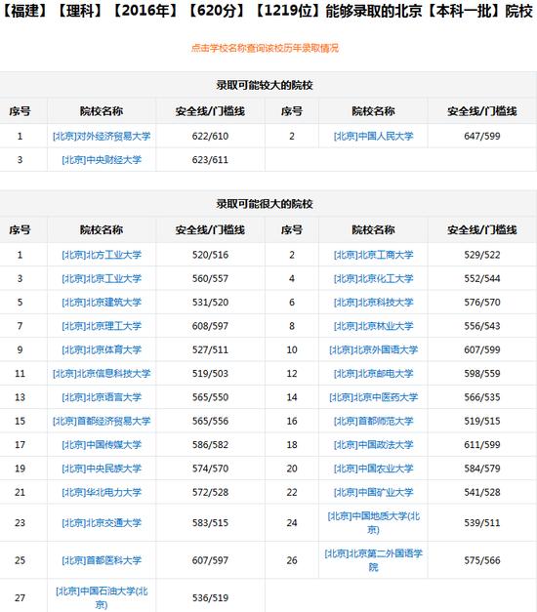
Task: Select the score value 607/599
Action: [482, 349]
